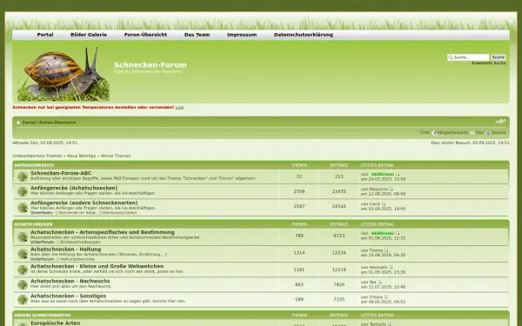Open the Datenschutzerklärung menu item
Viewport: 522px width, 326px height.
pos(304,35)
